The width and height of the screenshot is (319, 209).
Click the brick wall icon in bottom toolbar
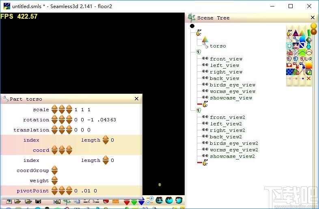click(116, 201)
